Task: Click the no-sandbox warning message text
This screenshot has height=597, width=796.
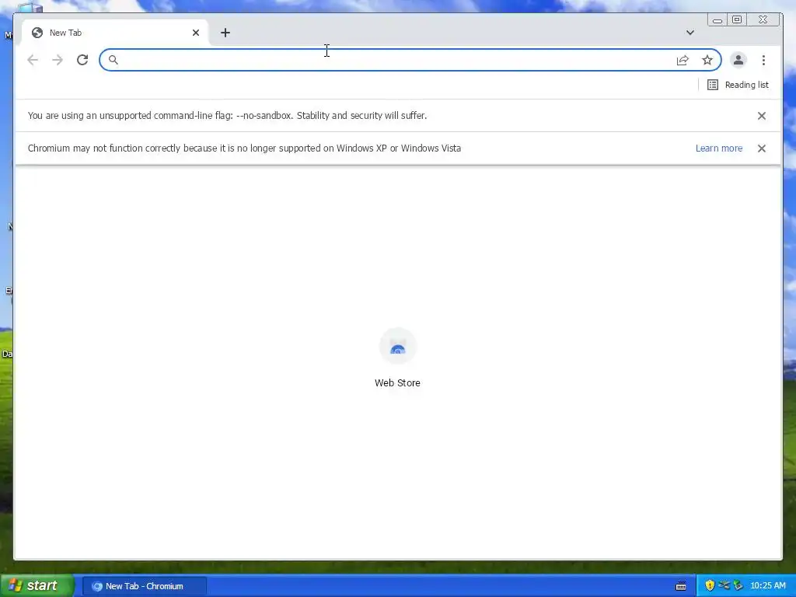Action: [228, 116]
